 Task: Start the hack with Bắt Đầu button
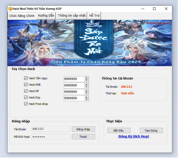tap(119, 131)
